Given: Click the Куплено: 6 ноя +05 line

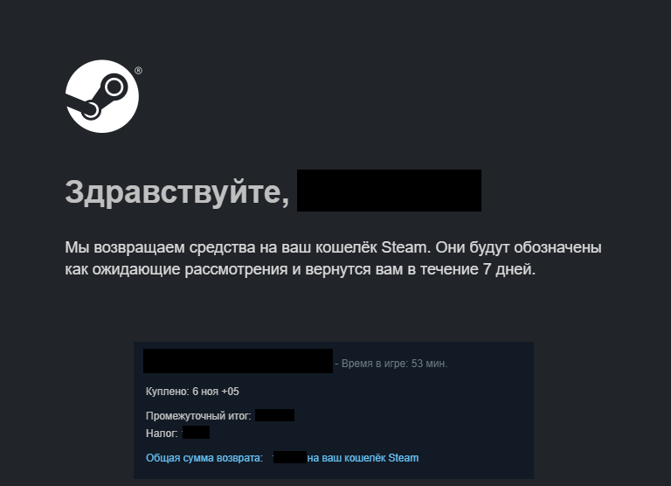Looking at the screenshot, I should (x=192, y=392).
